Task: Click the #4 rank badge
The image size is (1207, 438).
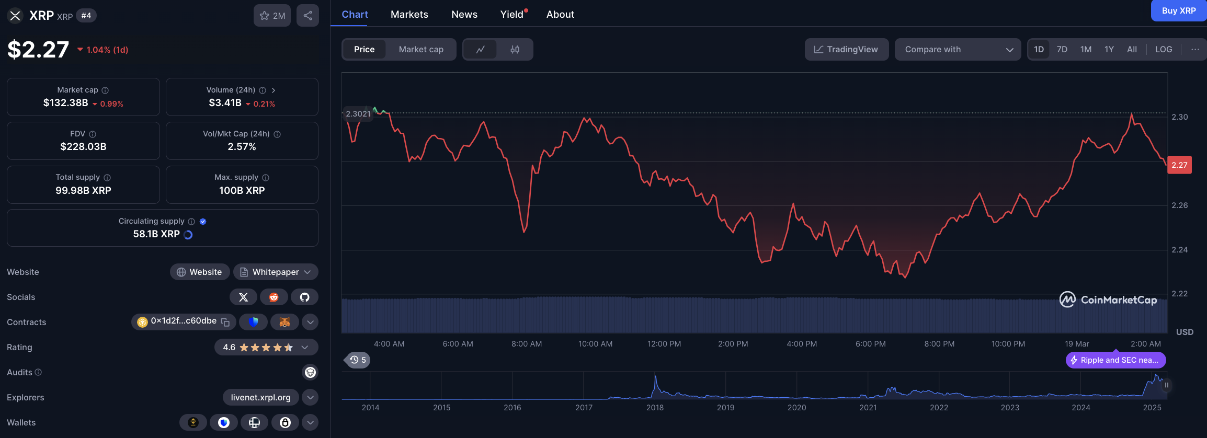Action: coord(86,16)
